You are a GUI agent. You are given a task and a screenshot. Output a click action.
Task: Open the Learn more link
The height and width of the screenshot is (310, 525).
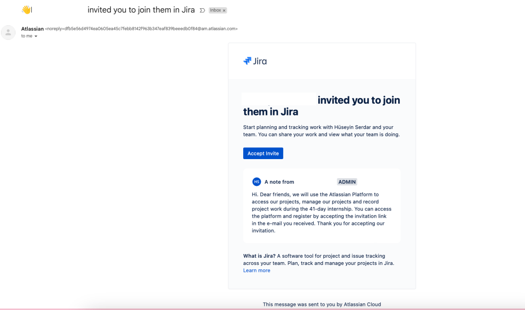[x=257, y=270]
